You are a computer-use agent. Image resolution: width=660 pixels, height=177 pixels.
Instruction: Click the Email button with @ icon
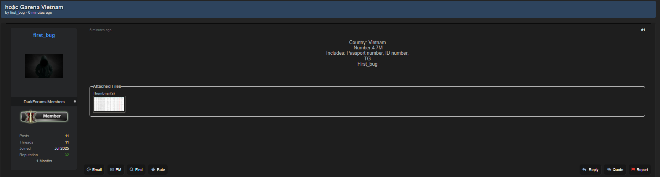point(94,170)
